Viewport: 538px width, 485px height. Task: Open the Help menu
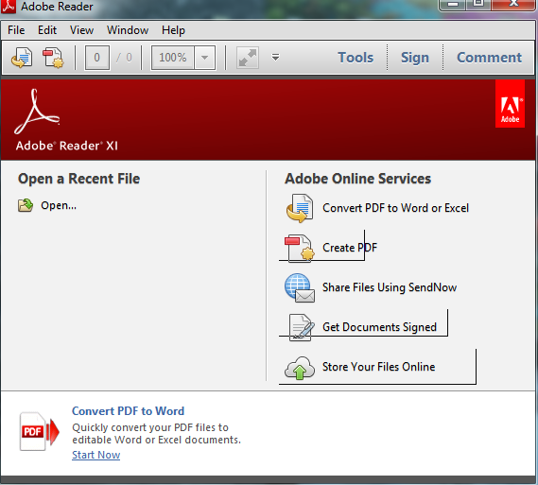[173, 30]
